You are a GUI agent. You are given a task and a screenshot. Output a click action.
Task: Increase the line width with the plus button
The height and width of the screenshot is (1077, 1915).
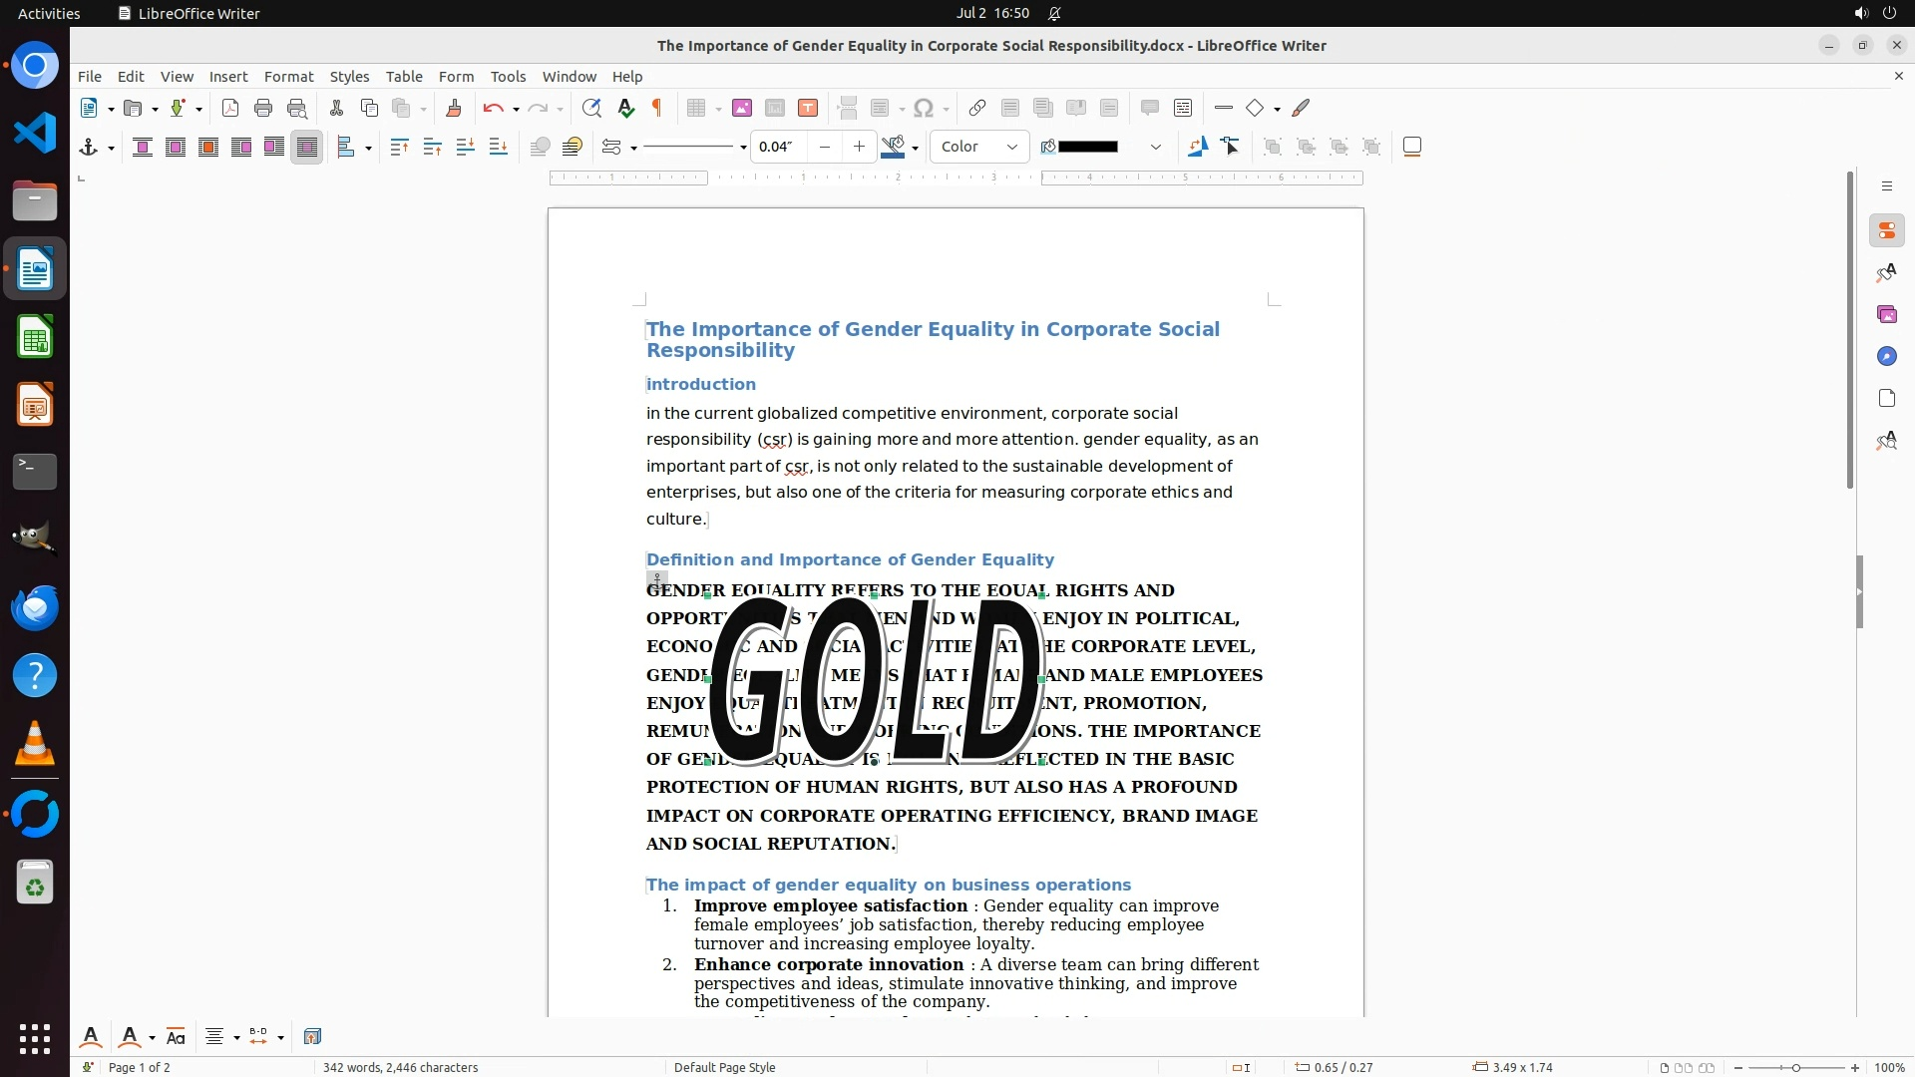[859, 148]
